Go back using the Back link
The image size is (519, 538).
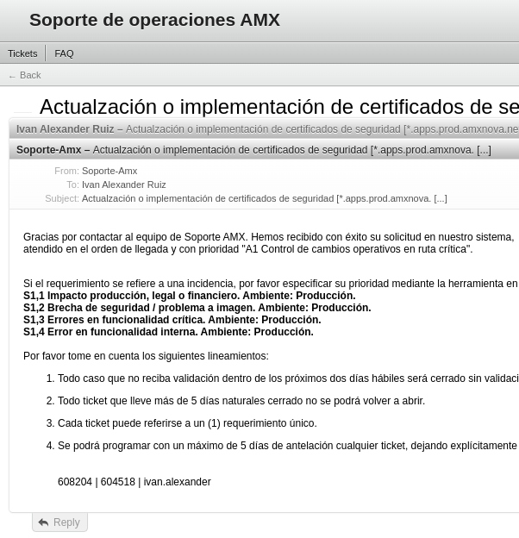25,75
